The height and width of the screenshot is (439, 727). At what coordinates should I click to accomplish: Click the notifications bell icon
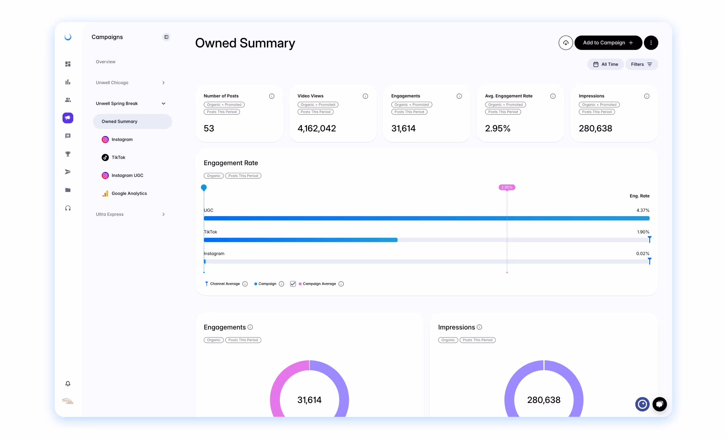(68, 384)
